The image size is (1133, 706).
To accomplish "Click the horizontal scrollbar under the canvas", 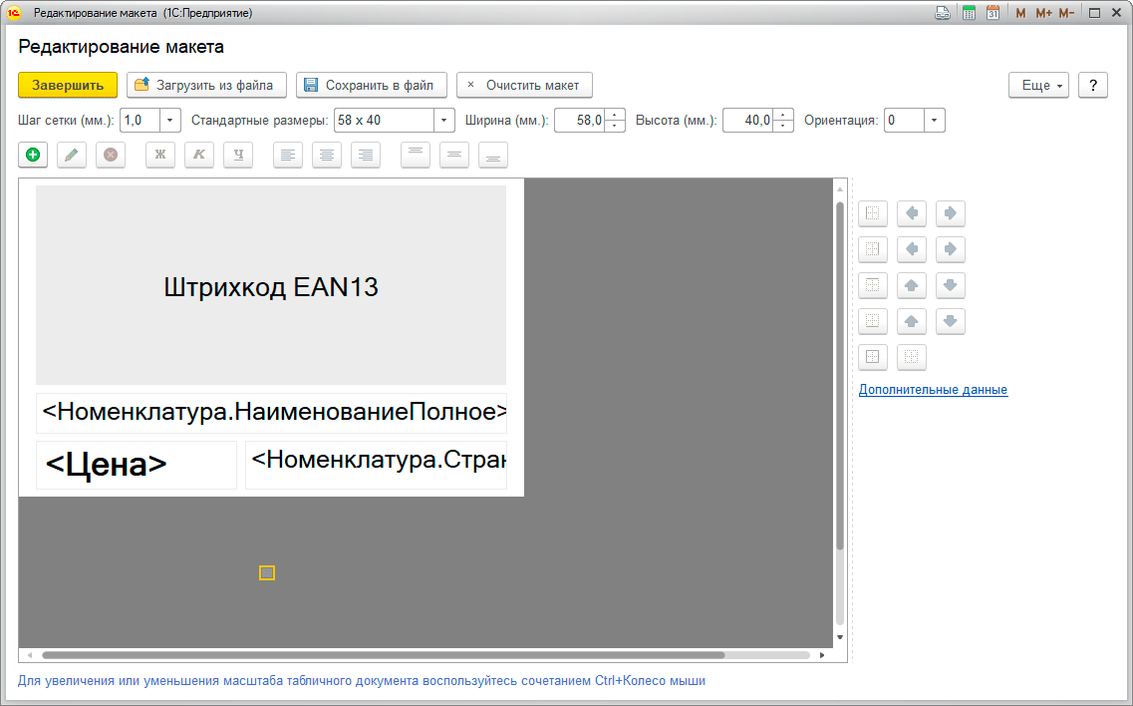I will 383,655.
